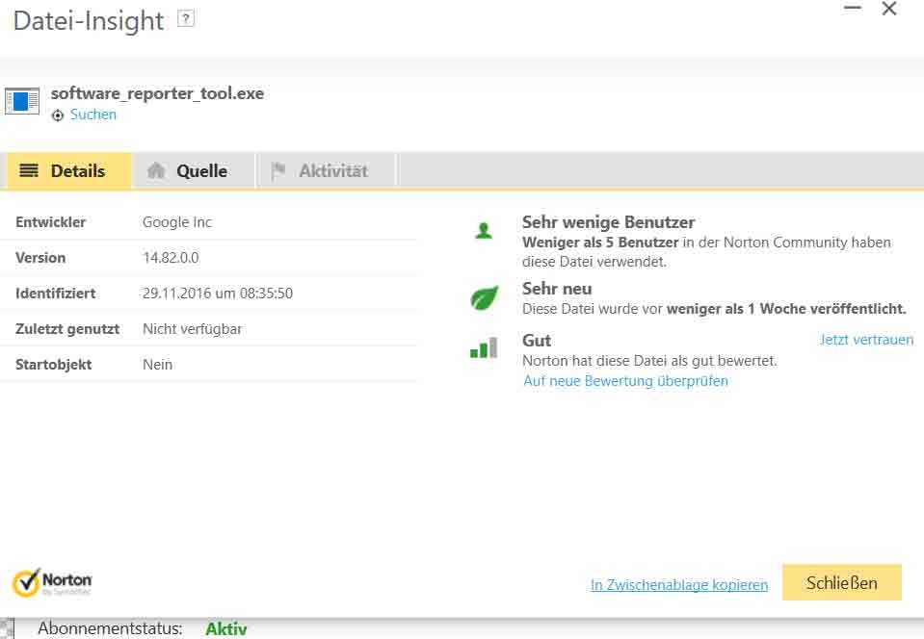Click the software_reporter_tool.exe file icon
The height and width of the screenshot is (639, 924).
22,101
